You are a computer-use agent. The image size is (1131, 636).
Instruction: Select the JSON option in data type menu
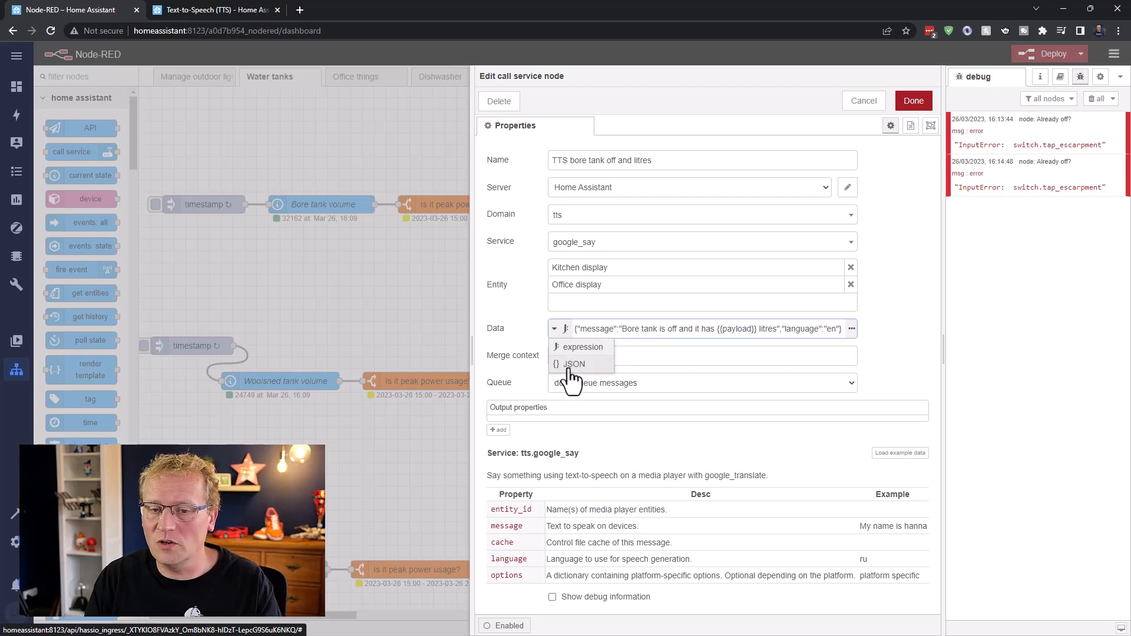pyautogui.click(x=574, y=363)
